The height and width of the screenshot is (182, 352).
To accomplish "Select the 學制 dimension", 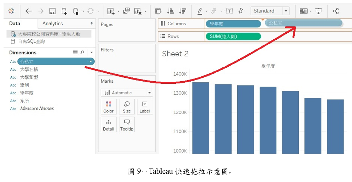I will coord(25,85).
